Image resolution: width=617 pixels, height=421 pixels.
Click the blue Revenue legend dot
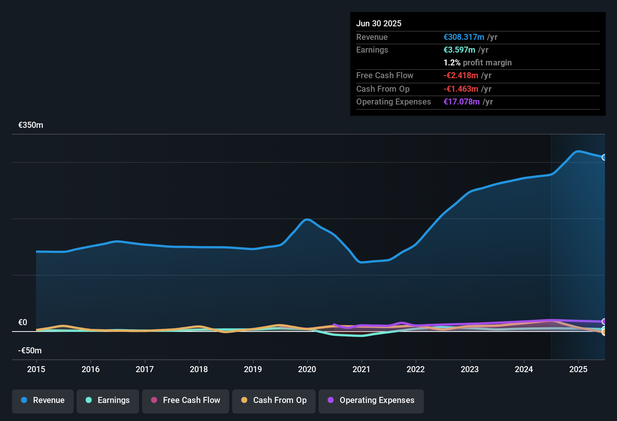[24, 400]
